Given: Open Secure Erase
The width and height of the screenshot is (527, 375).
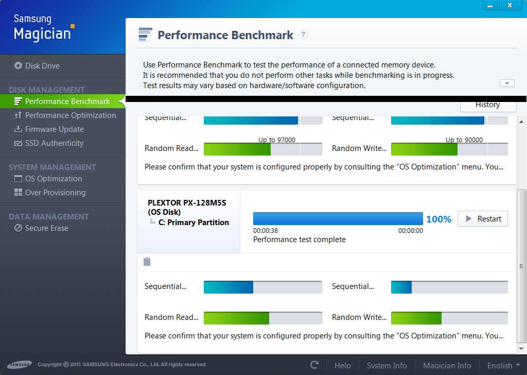Looking at the screenshot, I should point(41,228).
